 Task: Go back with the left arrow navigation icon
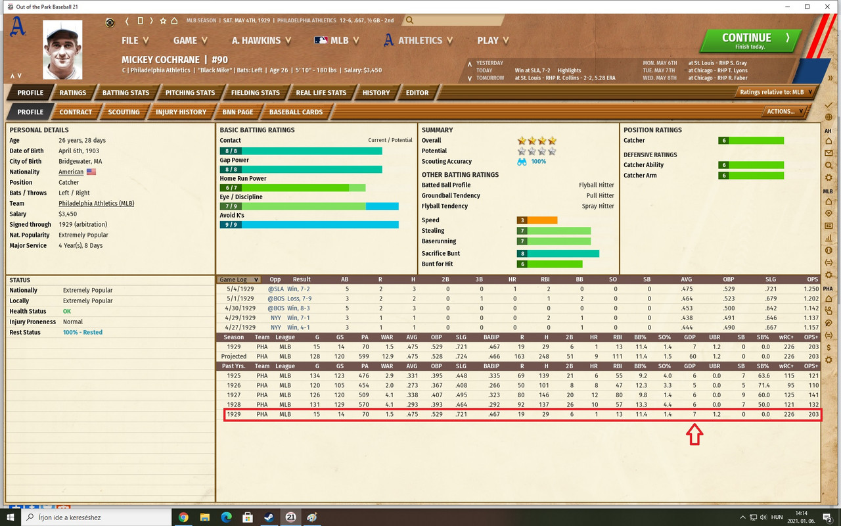click(127, 21)
